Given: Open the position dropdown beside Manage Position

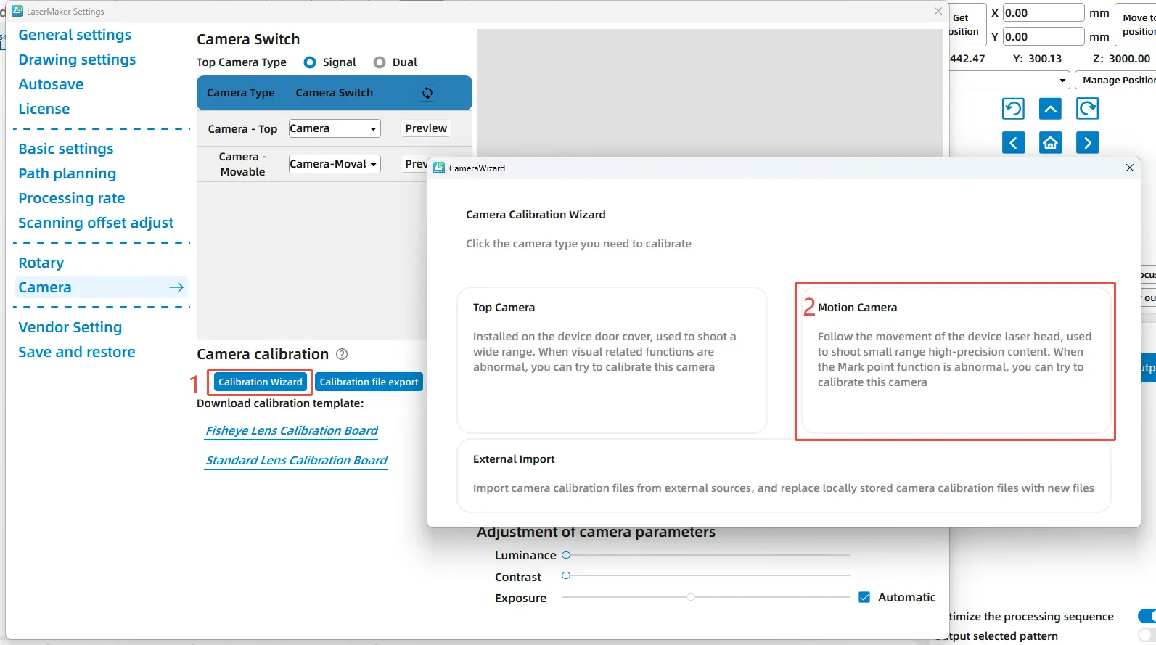Looking at the screenshot, I should click(x=1062, y=80).
